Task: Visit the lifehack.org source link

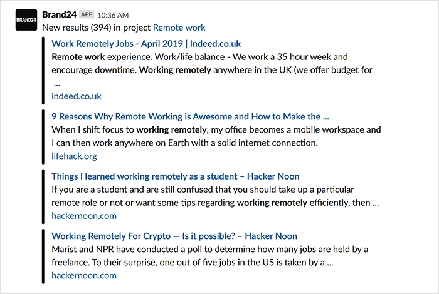Action: 74,156
